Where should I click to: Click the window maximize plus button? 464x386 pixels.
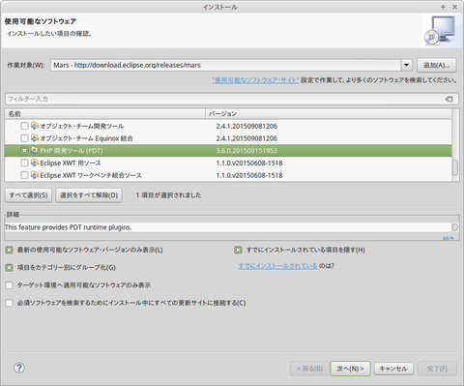click(443, 7)
